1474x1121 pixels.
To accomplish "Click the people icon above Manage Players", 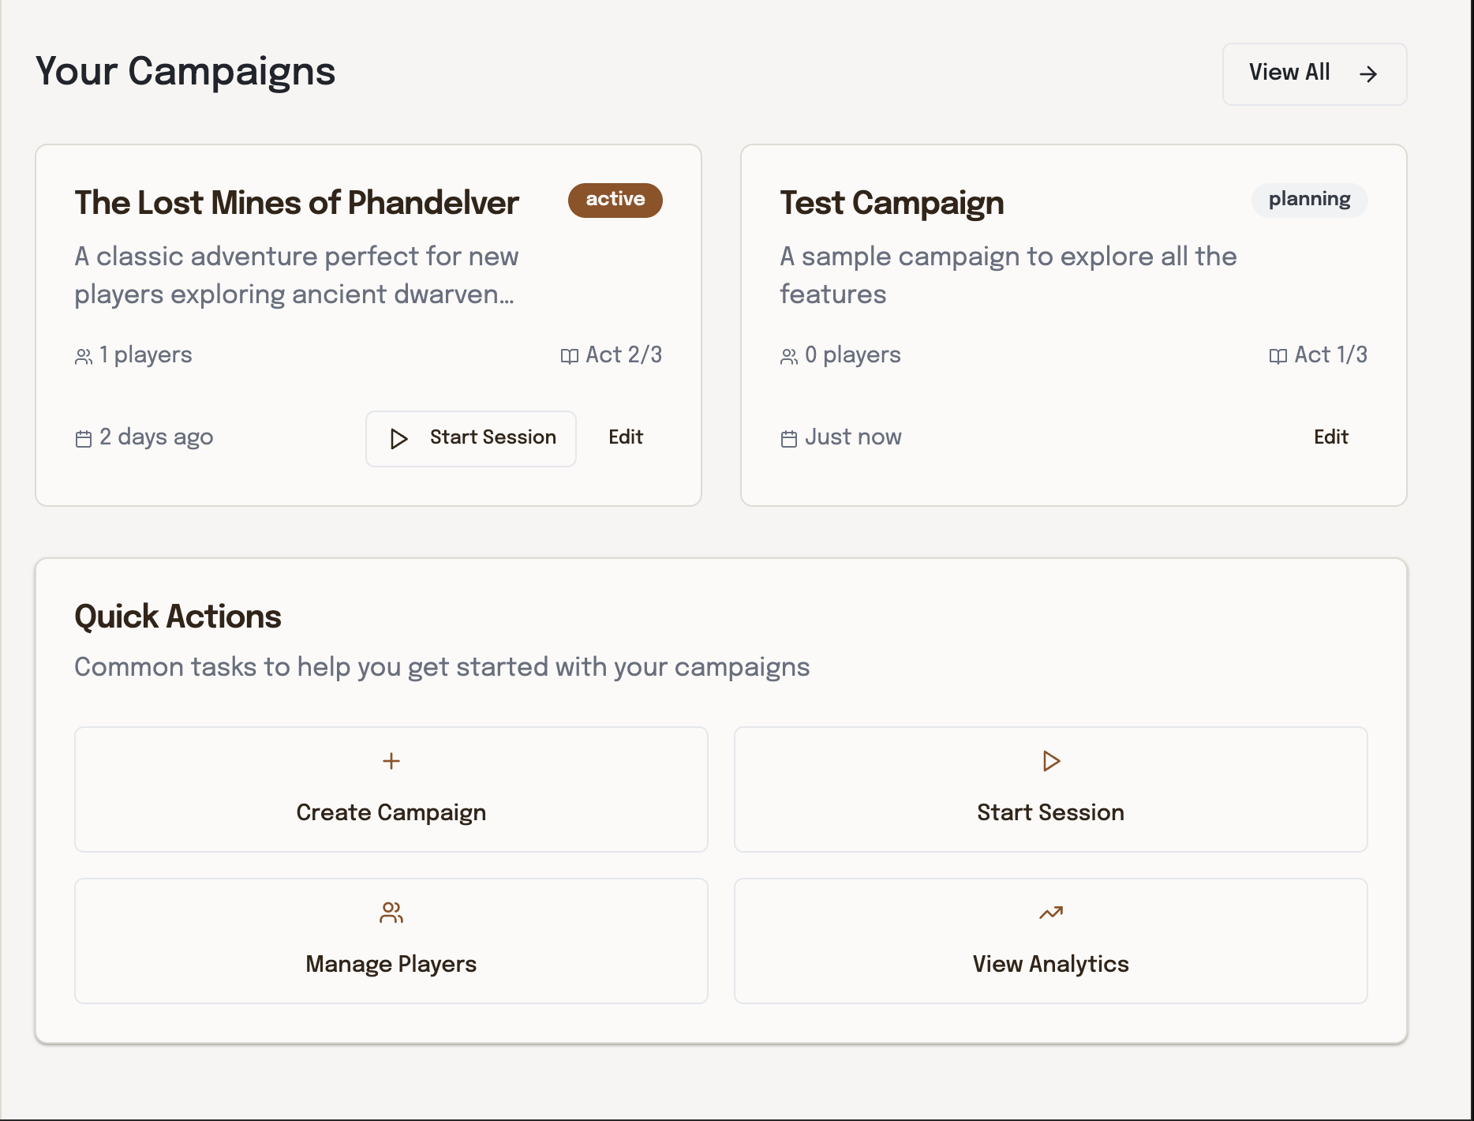I will 391,913.
